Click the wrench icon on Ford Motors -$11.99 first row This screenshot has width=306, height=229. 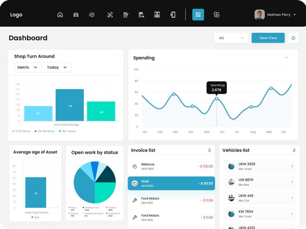point(135,200)
